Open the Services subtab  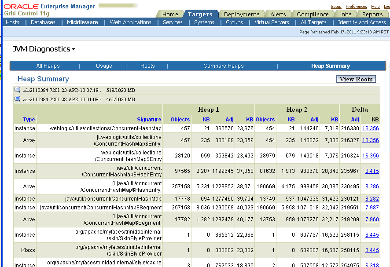pyautogui.click(x=173, y=22)
